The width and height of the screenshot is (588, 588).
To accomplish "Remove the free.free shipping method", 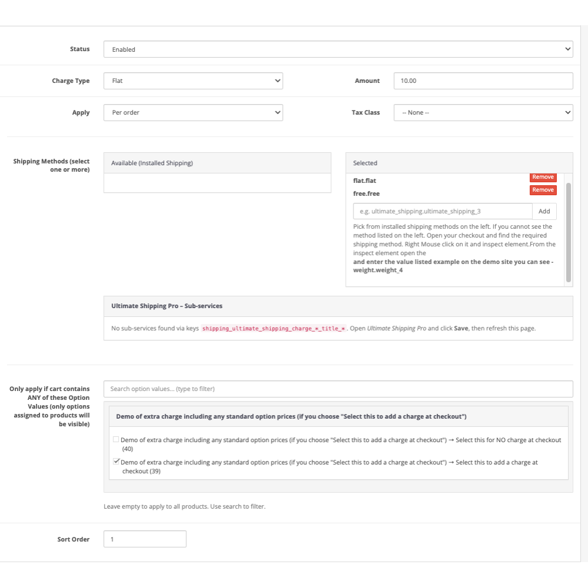I will (x=543, y=190).
